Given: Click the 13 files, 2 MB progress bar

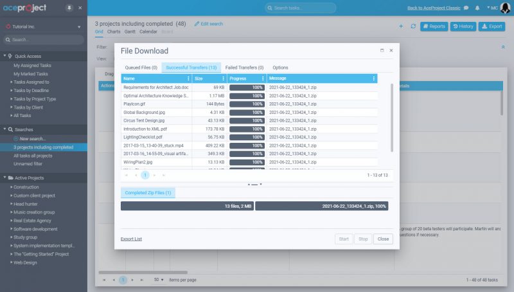Looking at the screenshot, I should pos(187,206).
